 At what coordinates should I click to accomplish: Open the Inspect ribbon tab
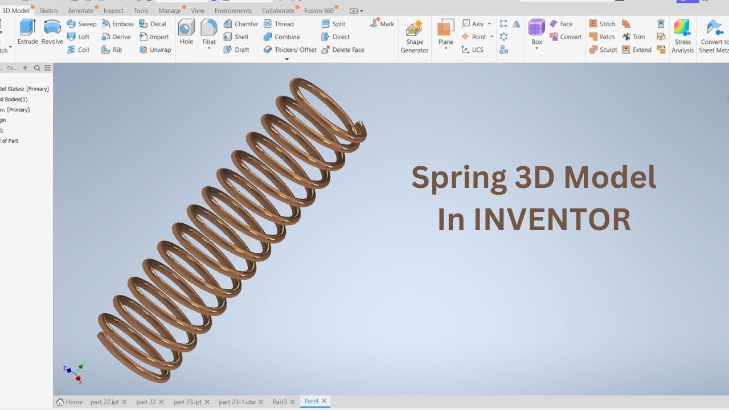point(113,11)
